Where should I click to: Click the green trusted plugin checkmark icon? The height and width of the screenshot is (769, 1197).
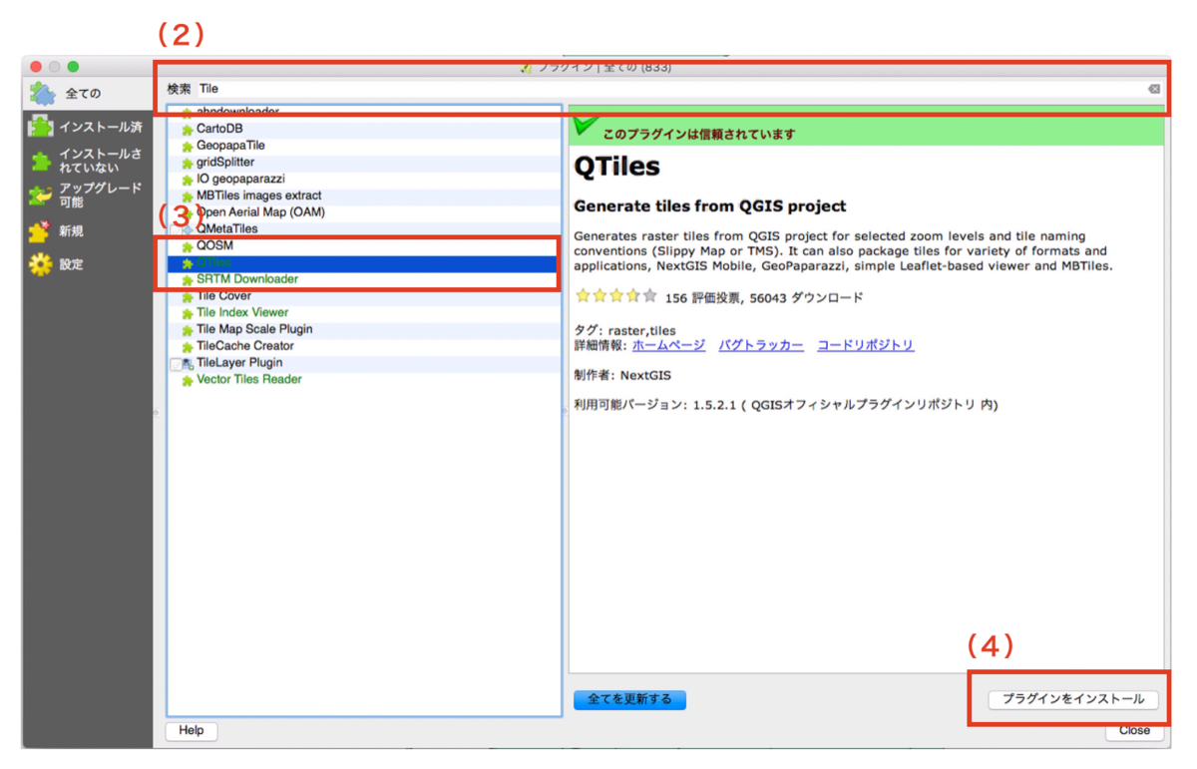click(x=586, y=127)
